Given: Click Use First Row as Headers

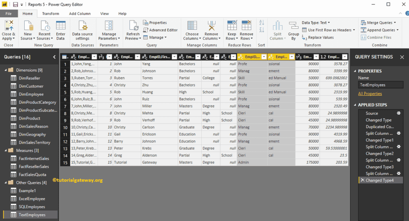Looking at the screenshot, I should tap(329, 30).
